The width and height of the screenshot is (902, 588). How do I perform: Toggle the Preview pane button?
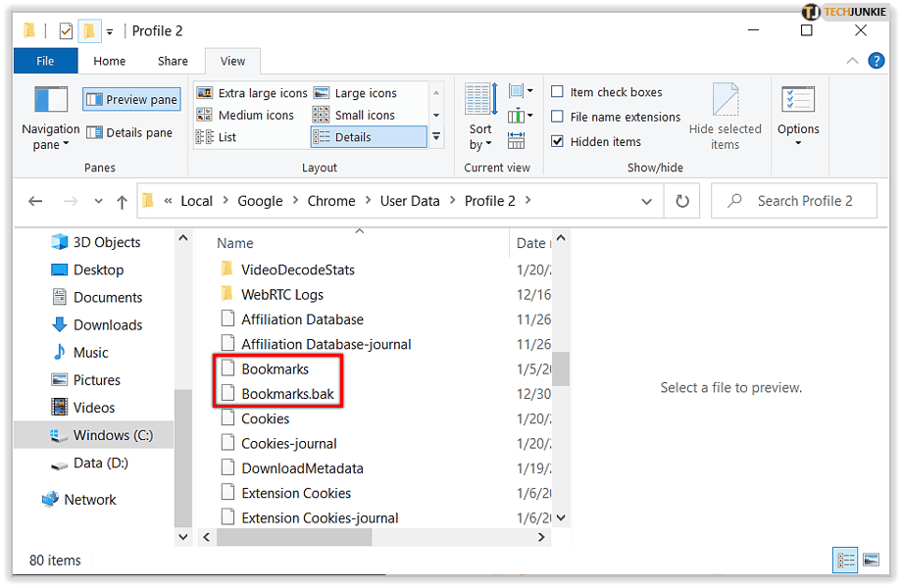pos(131,99)
